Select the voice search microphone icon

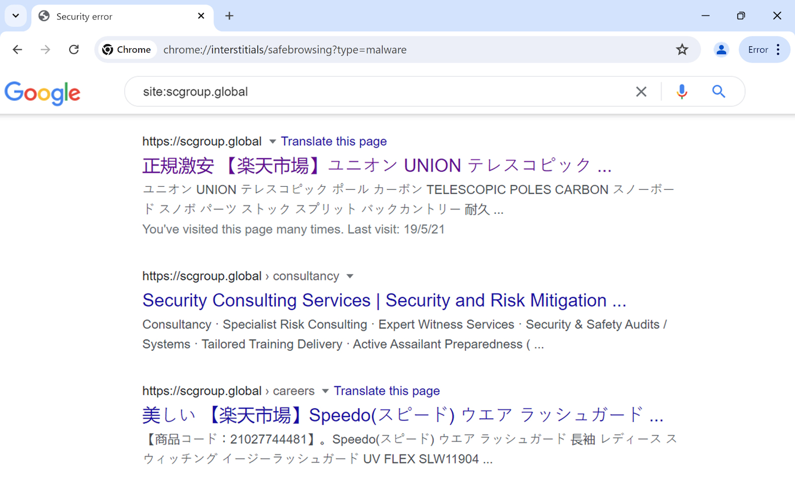click(x=681, y=91)
